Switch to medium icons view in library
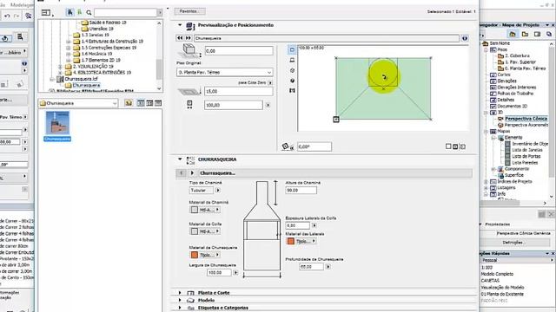This screenshot has height=312, width=556. click(149, 103)
